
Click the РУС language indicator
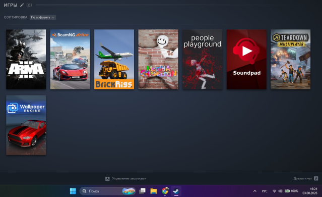pyautogui.click(x=265, y=191)
